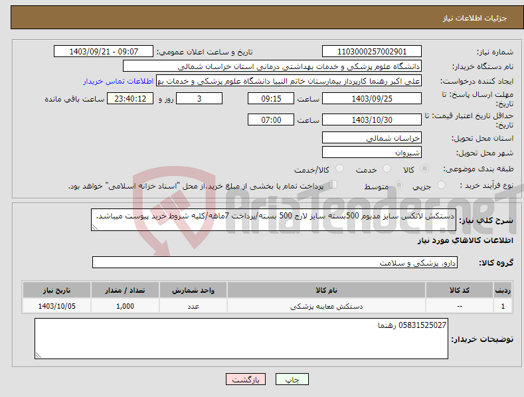Click the response deadline time 09:15
The height and width of the screenshot is (397, 524).
point(271,98)
